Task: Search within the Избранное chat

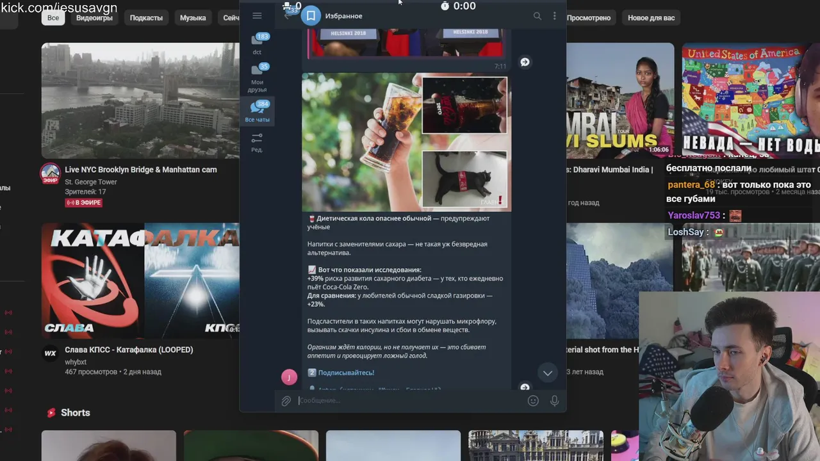Action: tap(537, 16)
